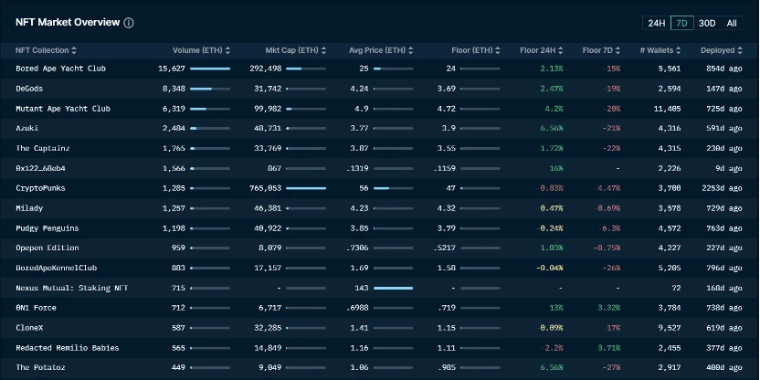Viewport: 760px width, 380px height.
Task: Click The Potatoz Floor 7D value -27%
Action: point(611,367)
